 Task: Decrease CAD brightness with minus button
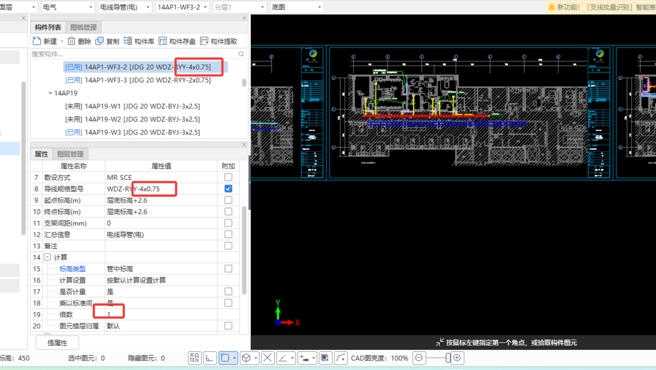419,358
